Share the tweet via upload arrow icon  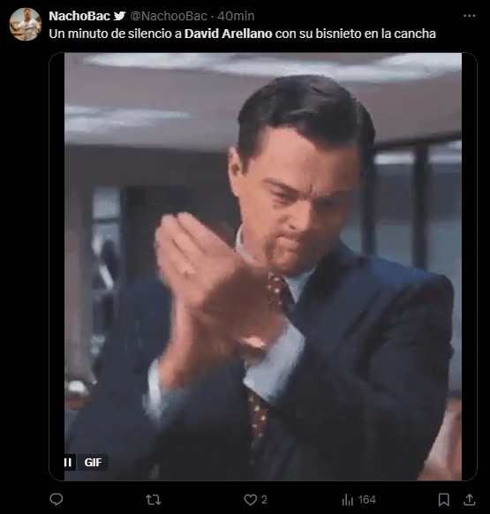tap(470, 500)
